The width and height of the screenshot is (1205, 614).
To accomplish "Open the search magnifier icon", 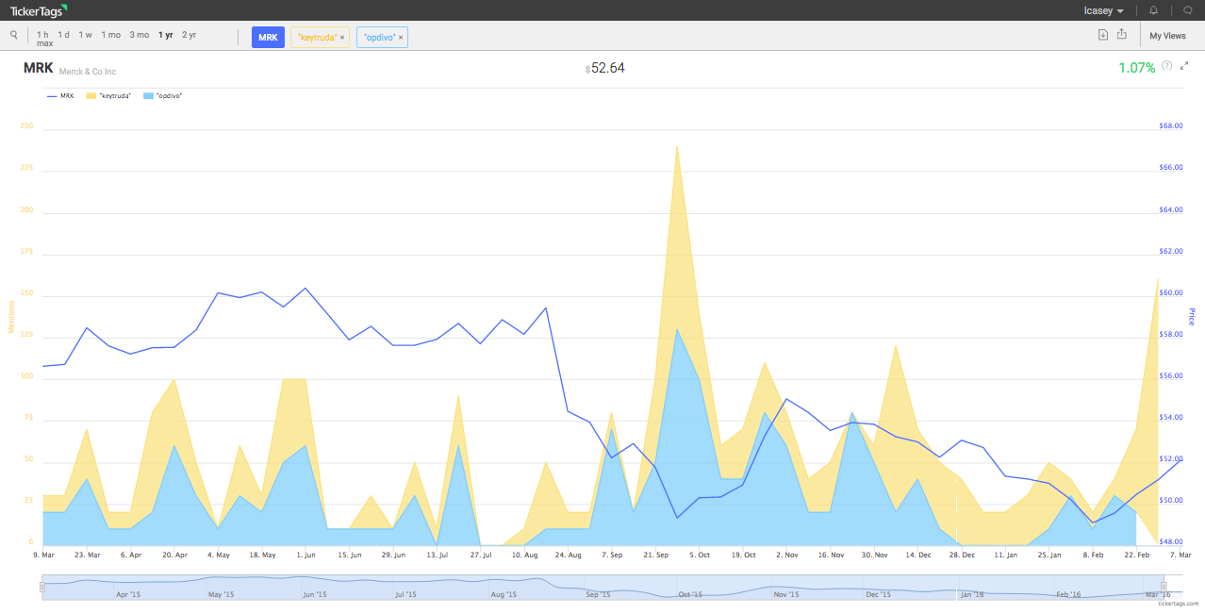I will (14, 35).
